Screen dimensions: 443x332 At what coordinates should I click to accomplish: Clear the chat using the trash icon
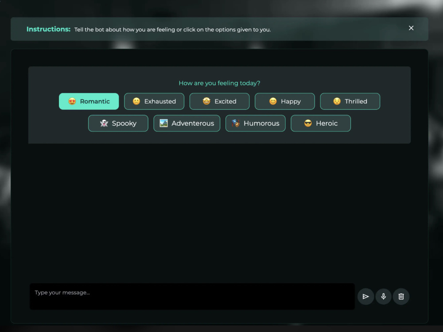coord(401,297)
